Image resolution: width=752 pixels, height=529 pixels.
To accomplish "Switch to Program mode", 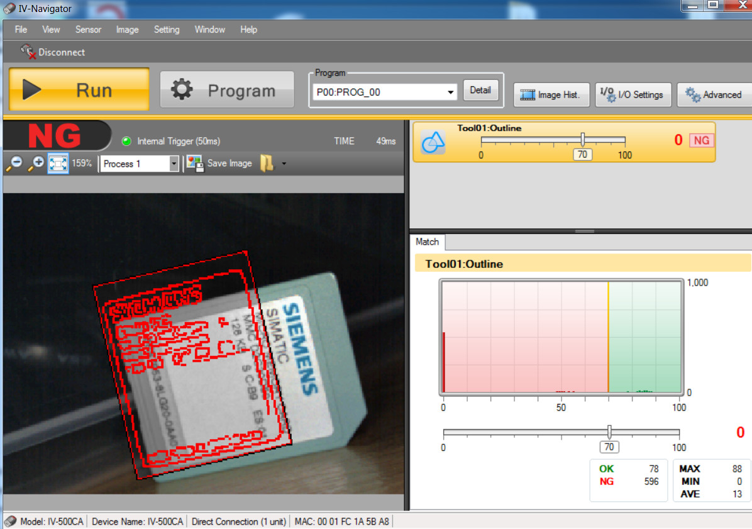I will pyautogui.click(x=227, y=90).
